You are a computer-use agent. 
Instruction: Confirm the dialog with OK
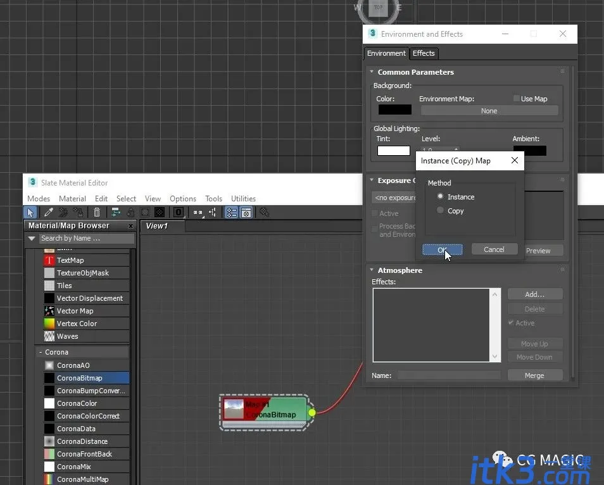442,249
